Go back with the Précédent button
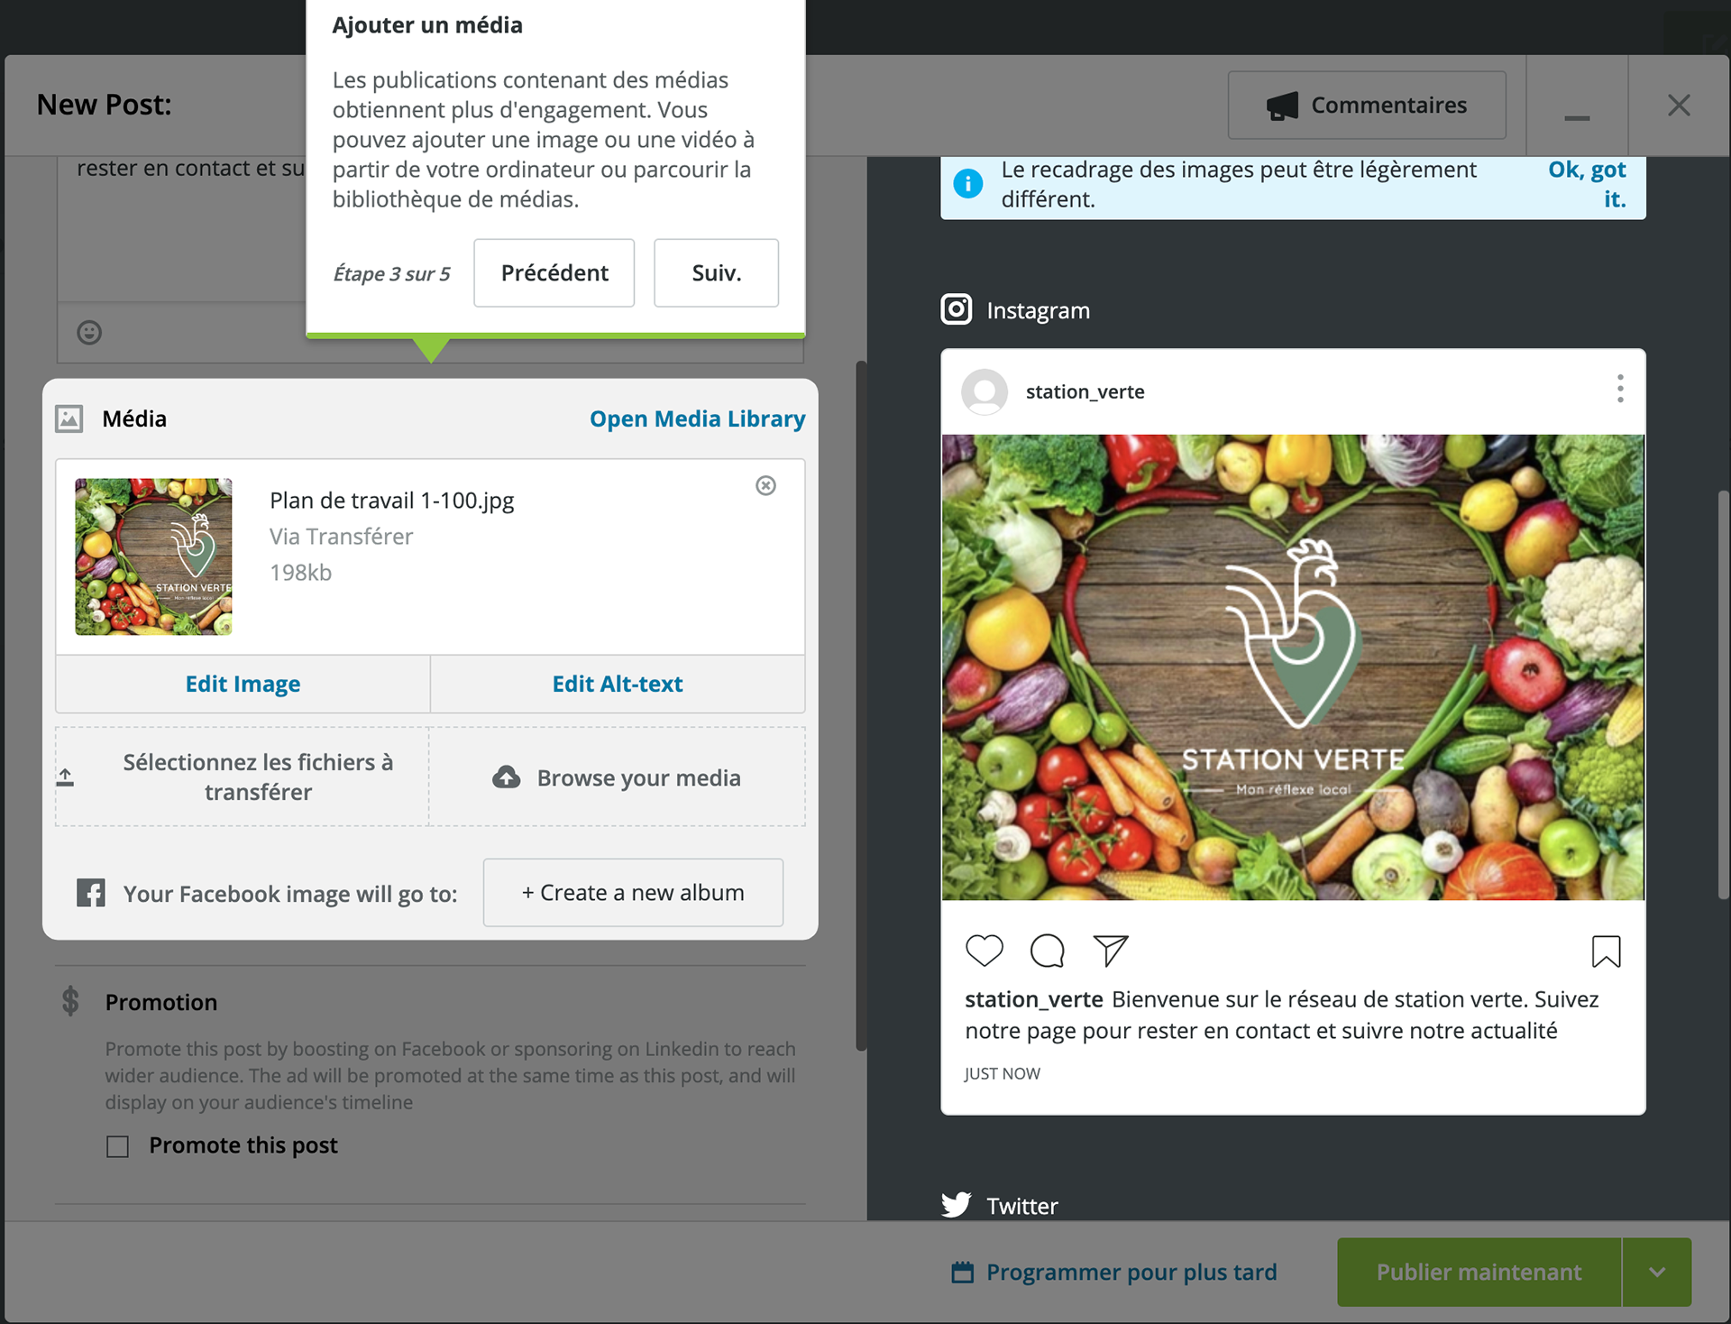The height and width of the screenshot is (1324, 1731). pos(554,273)
